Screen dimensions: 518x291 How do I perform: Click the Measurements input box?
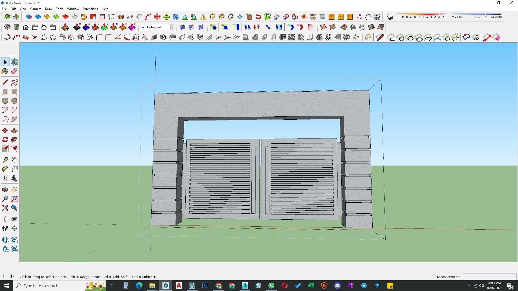489,277
